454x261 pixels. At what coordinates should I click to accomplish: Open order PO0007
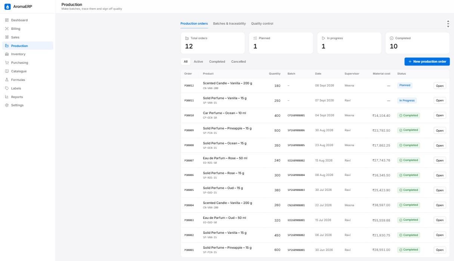coord(440,160)
